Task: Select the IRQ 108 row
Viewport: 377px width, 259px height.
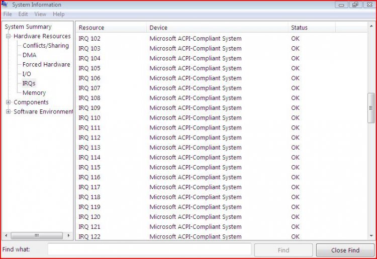Action: coord(222,98)
